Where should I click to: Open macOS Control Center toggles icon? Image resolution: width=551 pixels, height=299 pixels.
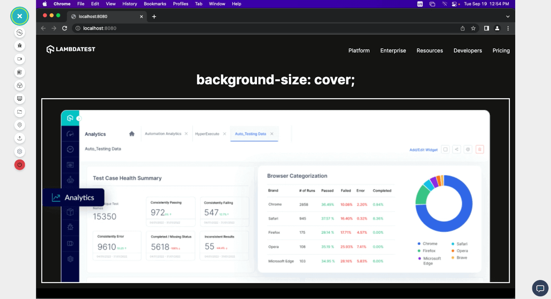pyautogui.click(x=454, y=4)
